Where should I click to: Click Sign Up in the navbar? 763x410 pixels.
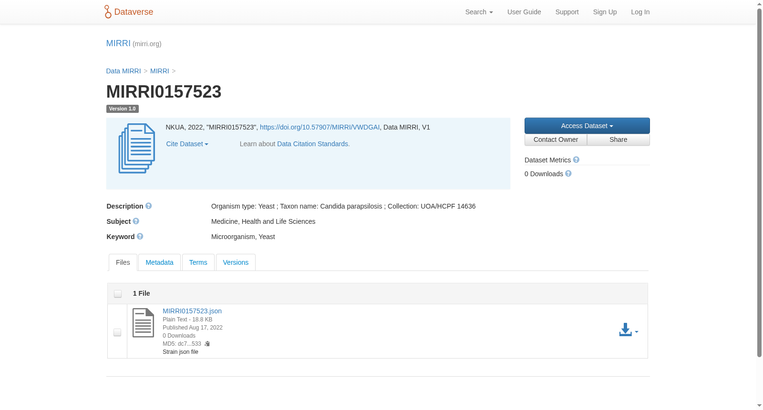(605, 12)
